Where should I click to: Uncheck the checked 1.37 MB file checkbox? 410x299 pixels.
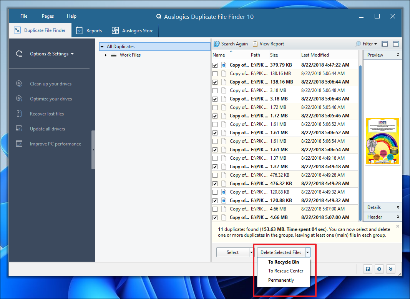215,167
